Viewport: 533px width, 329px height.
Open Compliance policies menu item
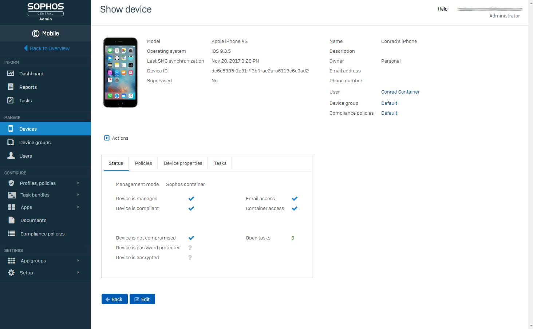[x=46, y=234]
